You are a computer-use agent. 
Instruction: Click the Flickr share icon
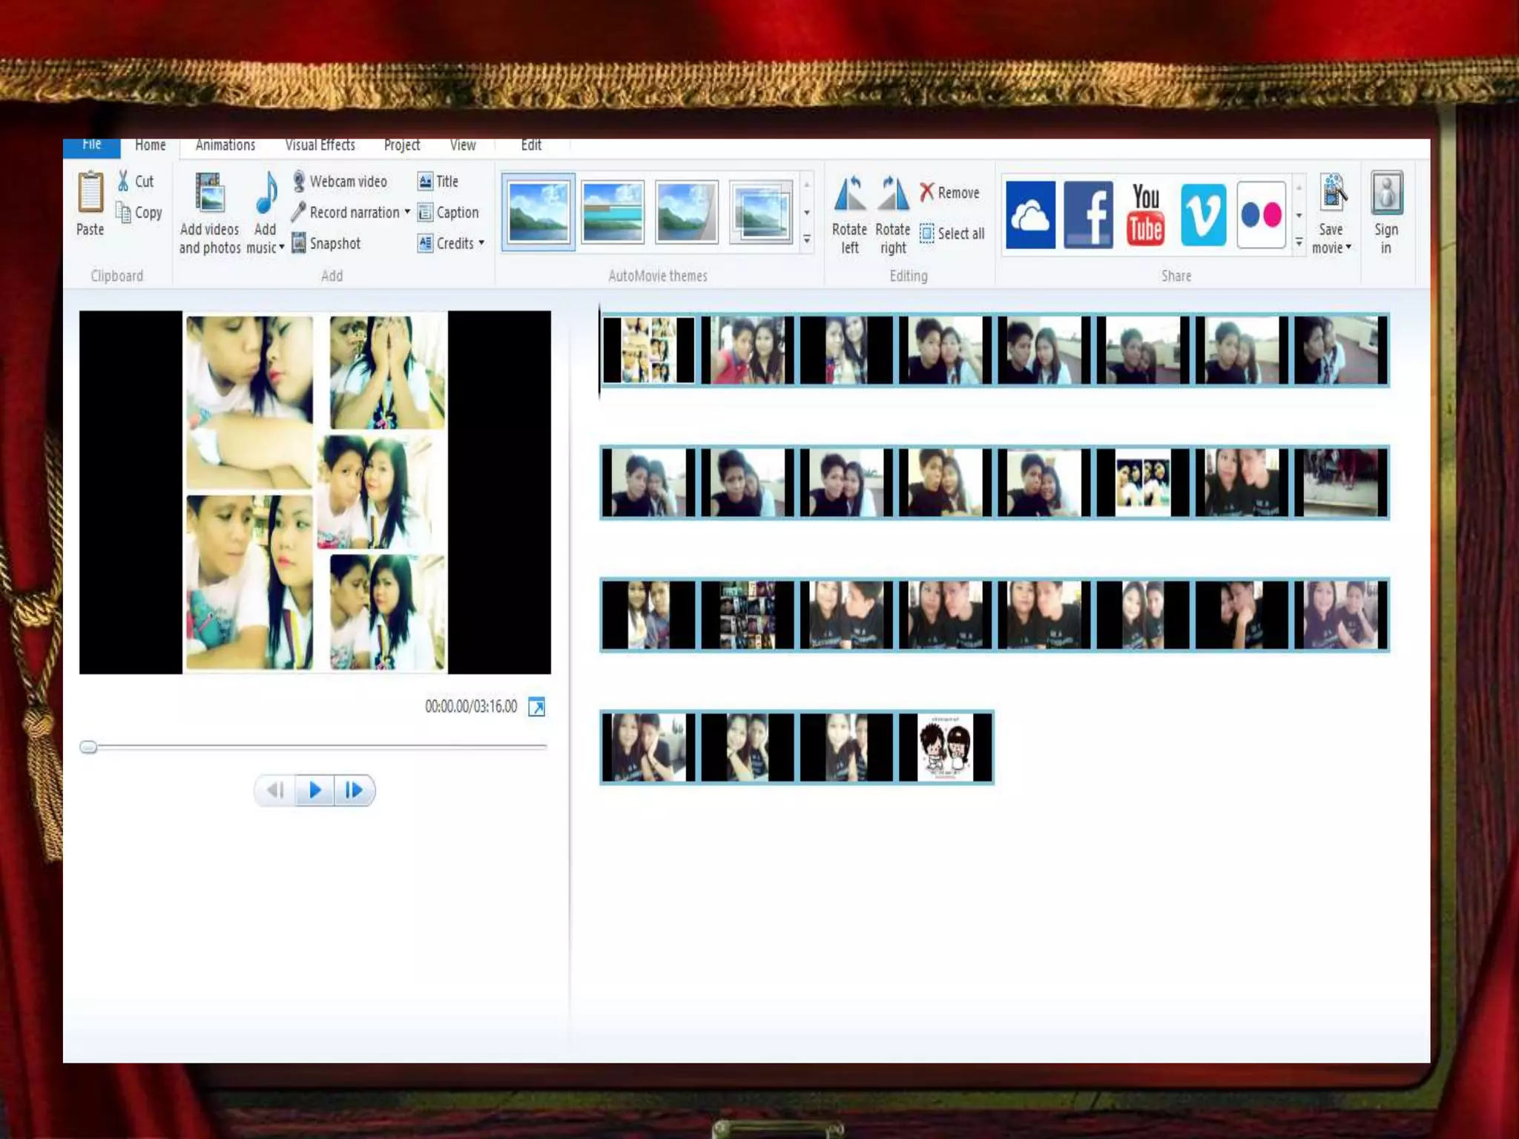[1261, 214]
